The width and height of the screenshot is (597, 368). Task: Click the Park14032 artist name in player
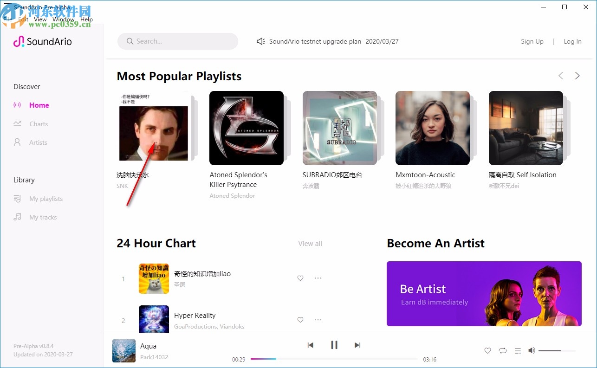point(154,357)
